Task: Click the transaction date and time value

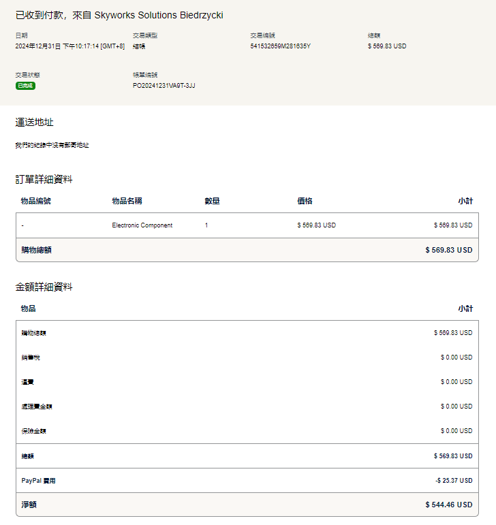Action: [69, 46]
